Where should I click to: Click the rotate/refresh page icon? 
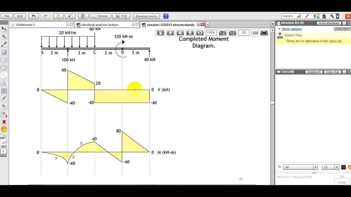[x=200, y=33]
